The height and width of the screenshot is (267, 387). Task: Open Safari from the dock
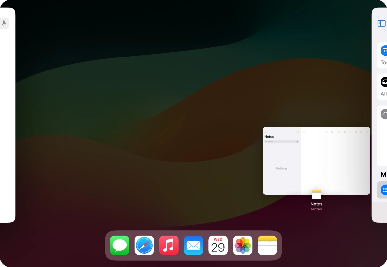(x=144, y=245)
